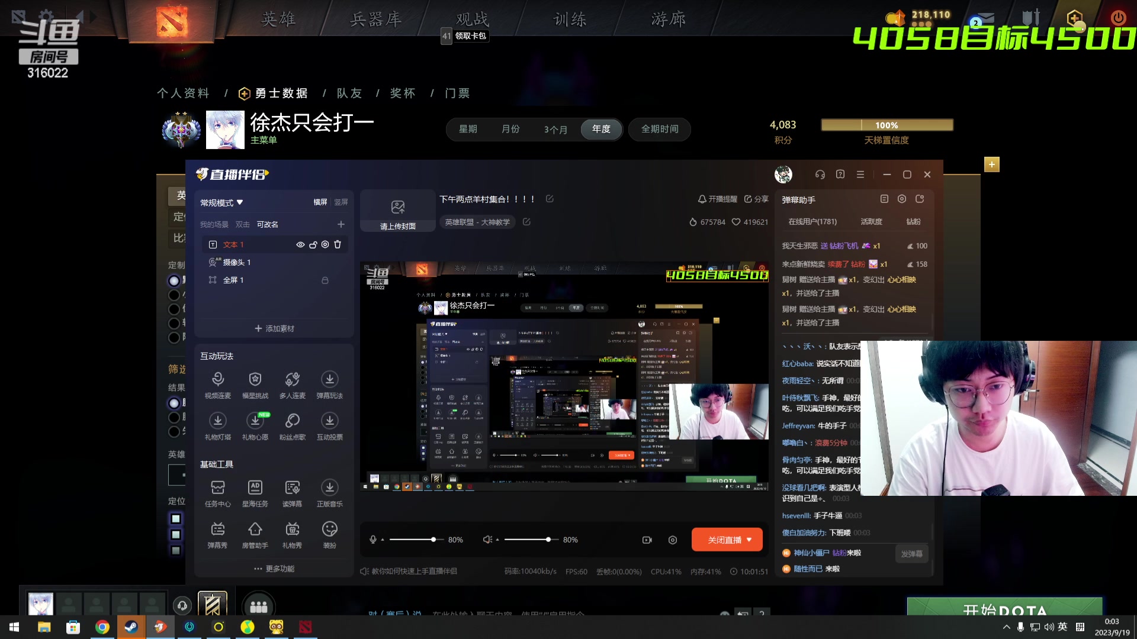1137x639 pixels.
Task: Open 读弹幕 danmaku reader
Action: coord(292,493)
